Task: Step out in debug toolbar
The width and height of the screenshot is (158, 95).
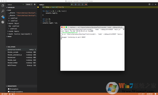Action: tap(82, 4)
